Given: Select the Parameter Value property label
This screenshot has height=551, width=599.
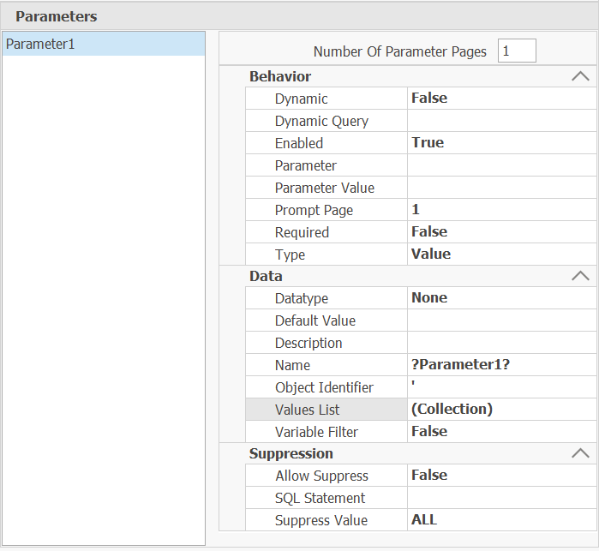Looking at the screenshot, I should (x=325, y=188).
